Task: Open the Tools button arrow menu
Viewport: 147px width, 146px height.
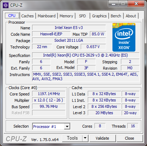Action: tap(85, 138)
